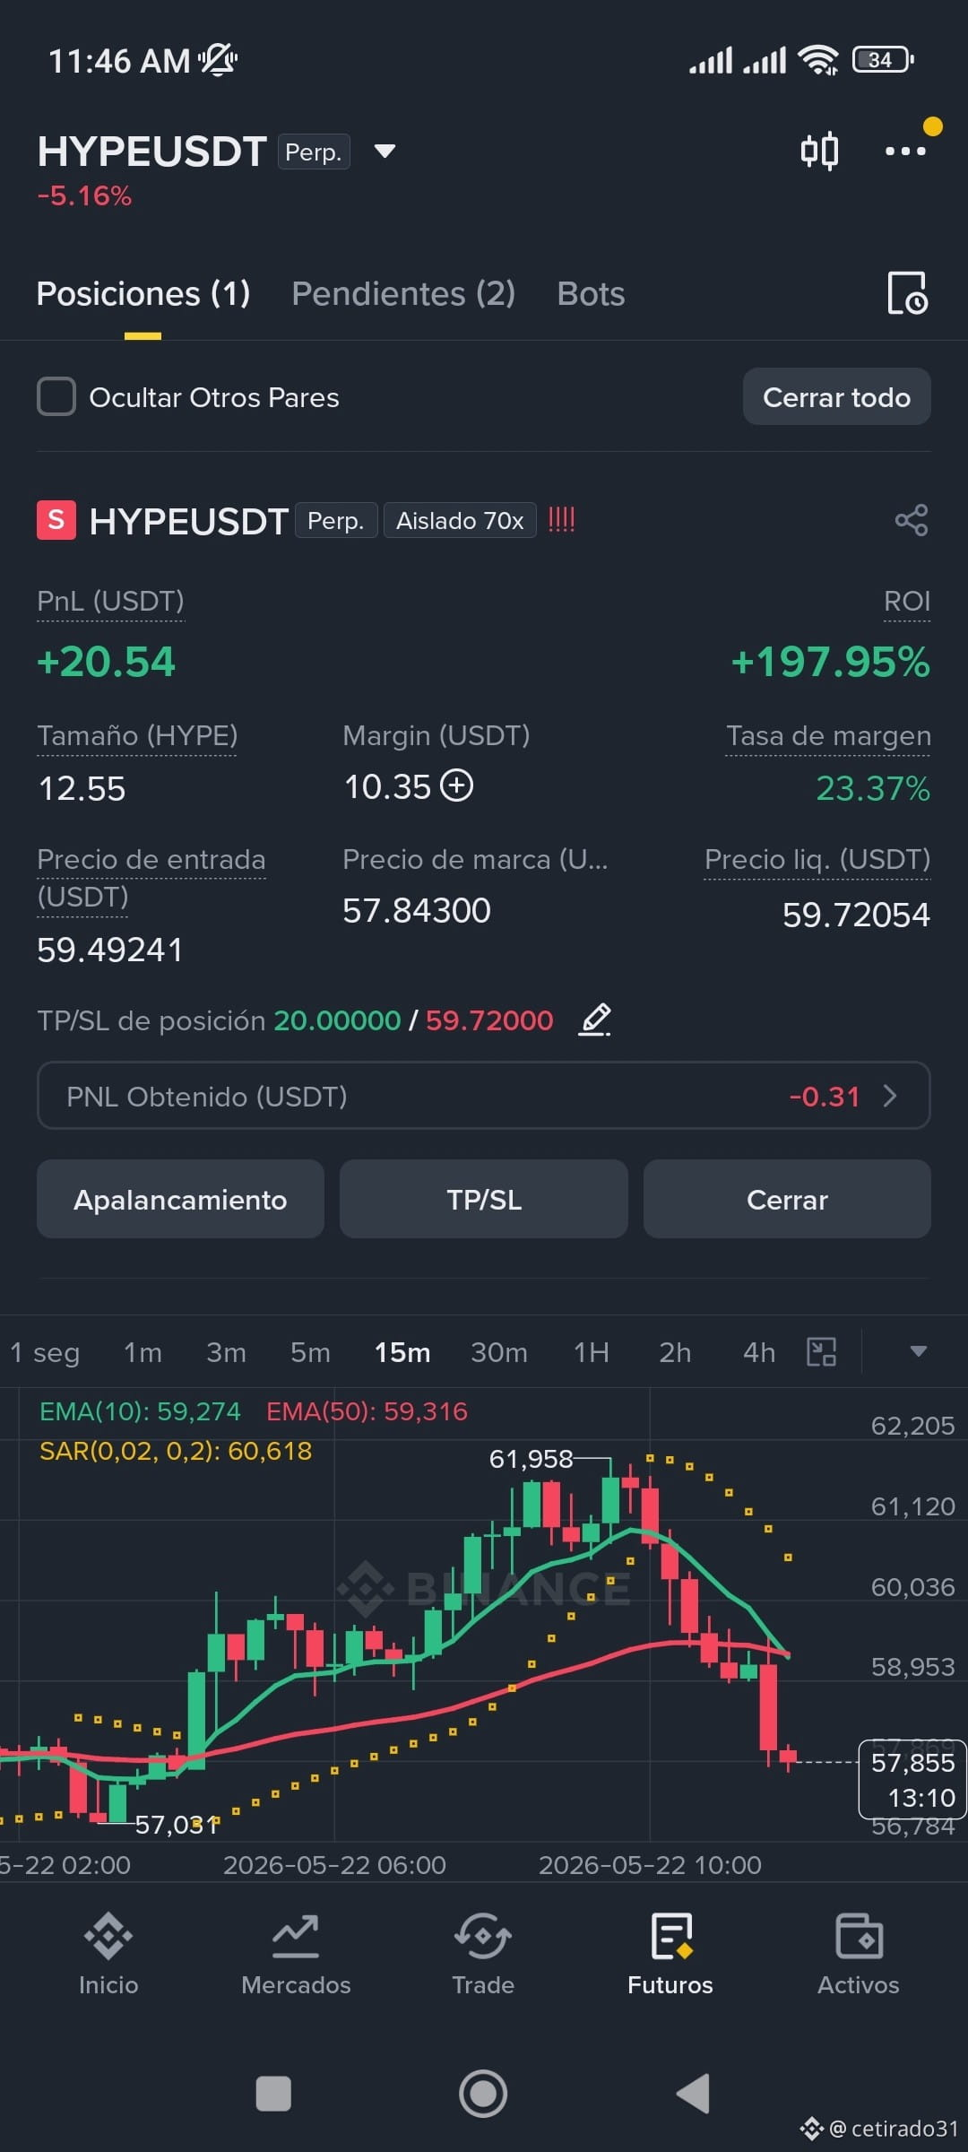Tap the HYPEUSDT title in header
This screenshot has width=968, height=2152.
[151, 151]
